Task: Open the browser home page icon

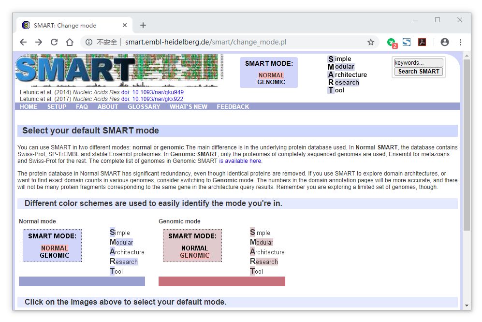Action: [x=70, y=42]
